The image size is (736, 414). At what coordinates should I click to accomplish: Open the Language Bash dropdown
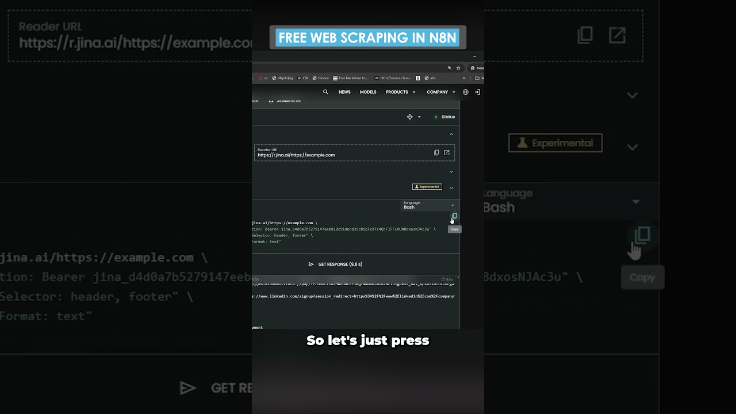pos(429,205)
